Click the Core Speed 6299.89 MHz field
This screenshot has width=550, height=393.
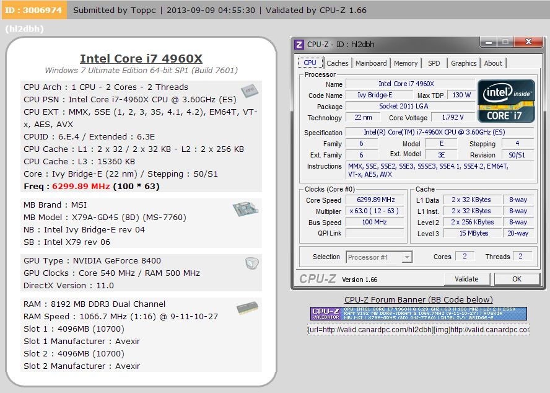(375, 200)
